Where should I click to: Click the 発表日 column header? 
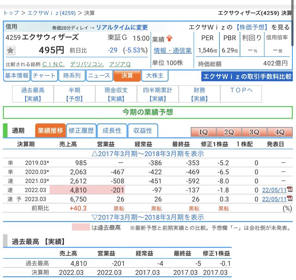(x=275, y=144)
